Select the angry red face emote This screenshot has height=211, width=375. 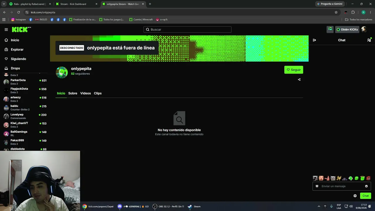(x=369, y=178)
